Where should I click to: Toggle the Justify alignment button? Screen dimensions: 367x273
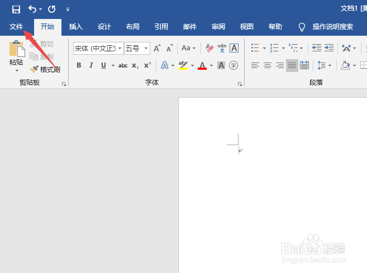pos(292,65)
